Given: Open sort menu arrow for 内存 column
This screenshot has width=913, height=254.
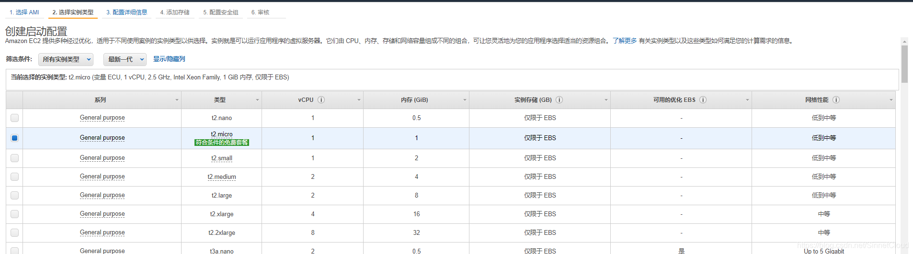Looking at the screenshot, I should click(x=465, y=100).
